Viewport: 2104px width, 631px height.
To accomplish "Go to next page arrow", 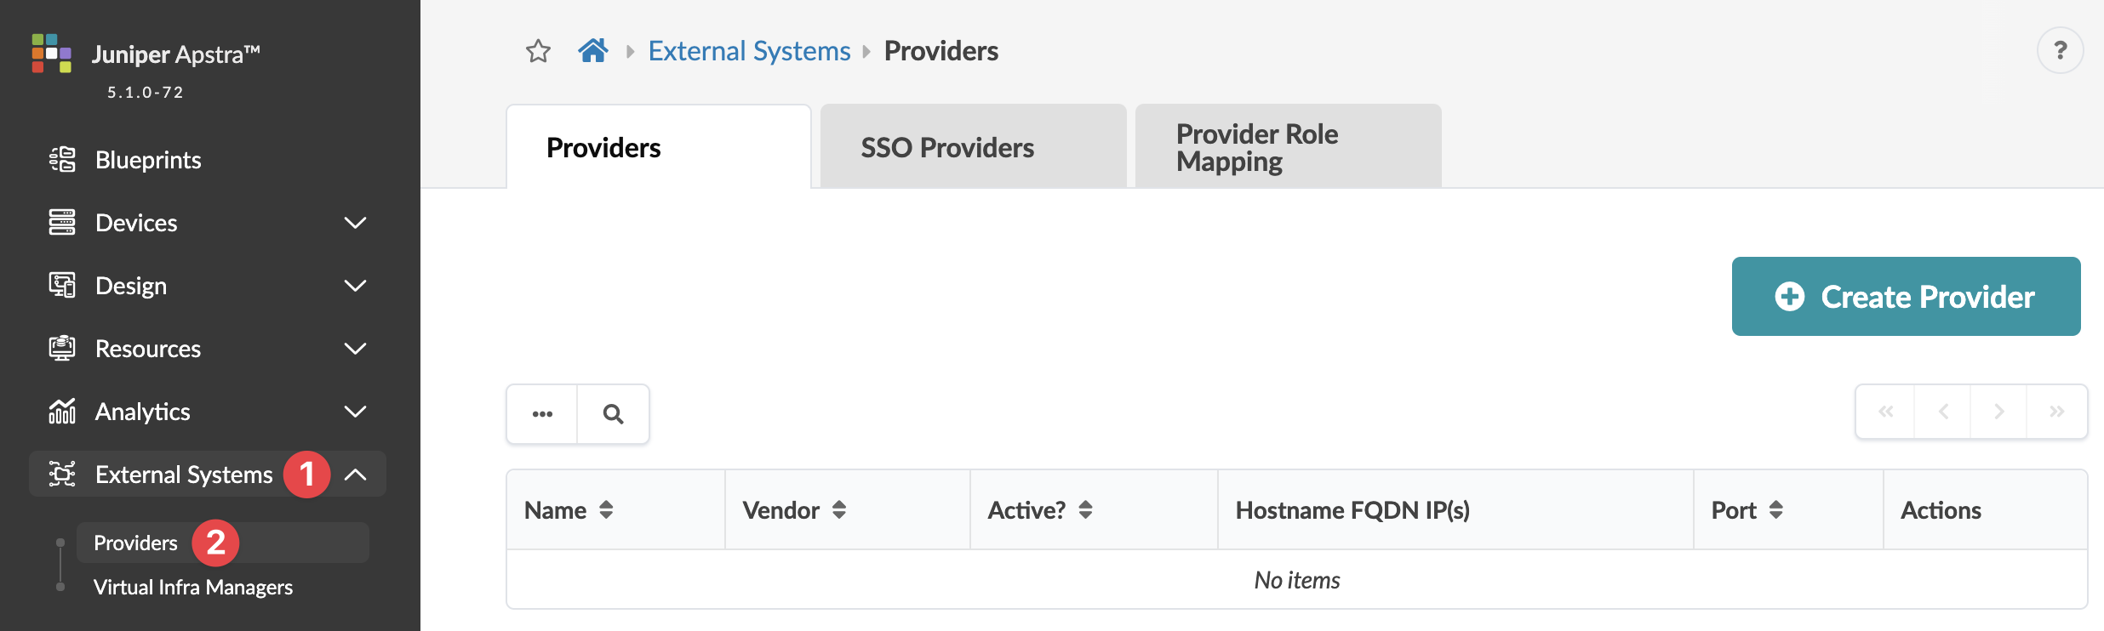I will click(x=1998, y=412).
